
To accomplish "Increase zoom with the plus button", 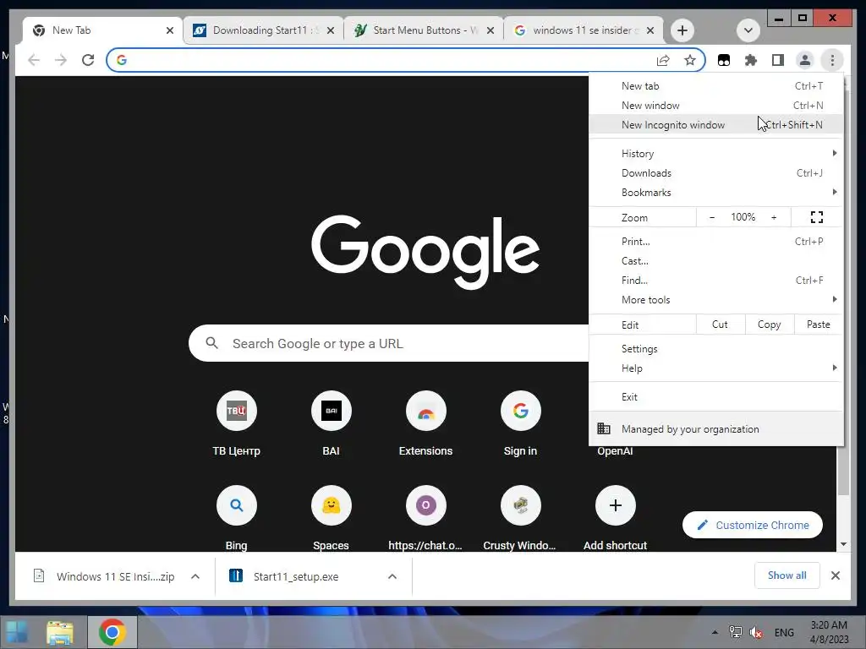I will click(x=774, y=217).
